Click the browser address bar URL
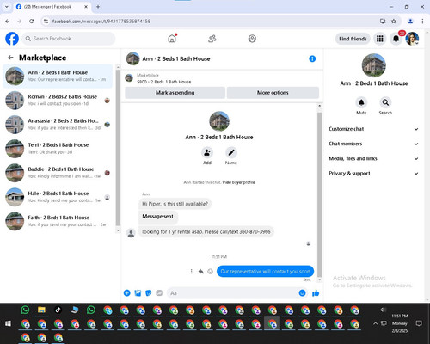Viewport: 430px width, 344px height. point(101,21)
